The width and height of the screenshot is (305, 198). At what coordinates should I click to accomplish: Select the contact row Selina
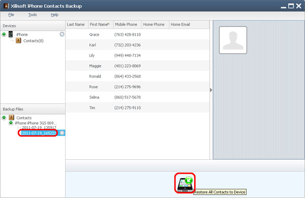[x=138, y=97]
